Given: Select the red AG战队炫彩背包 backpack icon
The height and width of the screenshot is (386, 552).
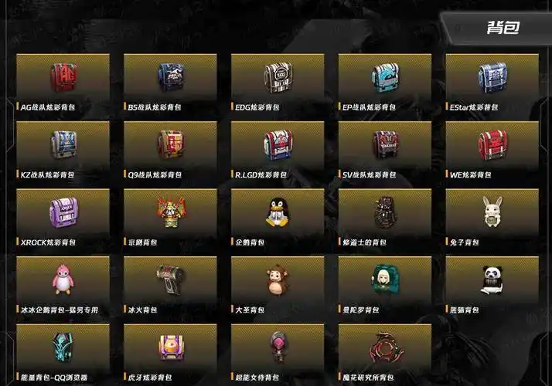Looking at the screenshot, I should 63,77.
